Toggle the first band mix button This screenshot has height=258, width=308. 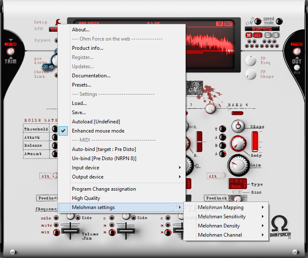(x=56, y=232)
